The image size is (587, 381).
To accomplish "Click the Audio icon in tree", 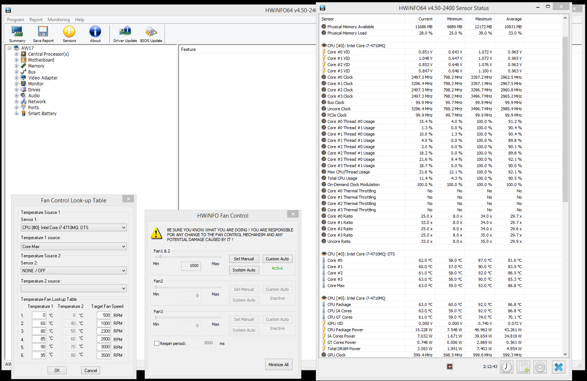I will point(23,95).
